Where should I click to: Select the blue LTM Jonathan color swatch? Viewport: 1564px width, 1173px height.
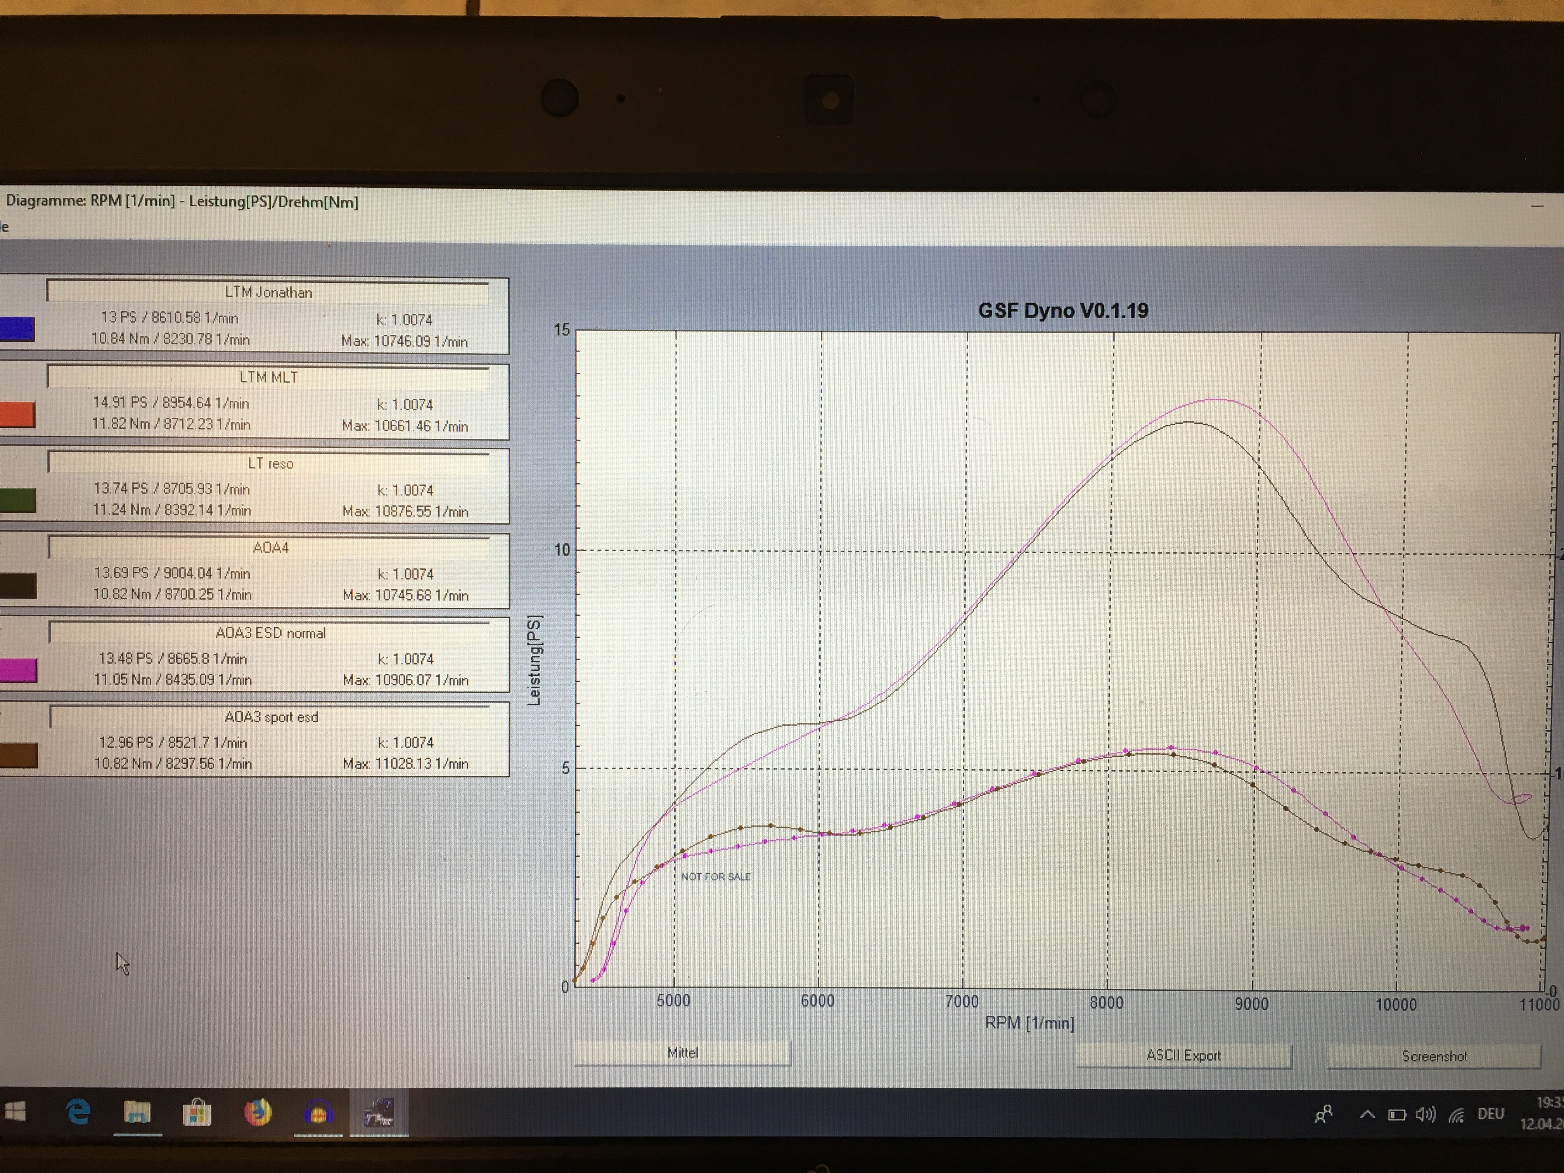point(17,329)
